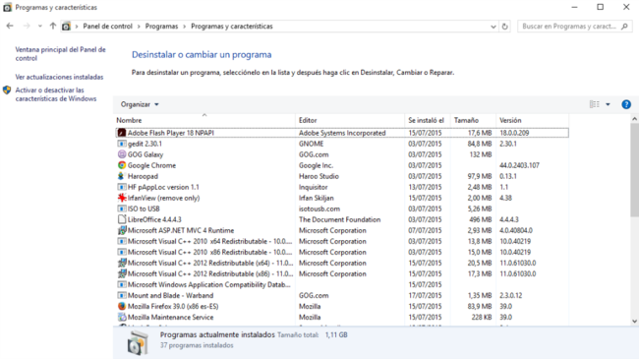The image size is (639, 359).
Task: Select the 07/07/2015 install date cell
Action: coord(425,230)
